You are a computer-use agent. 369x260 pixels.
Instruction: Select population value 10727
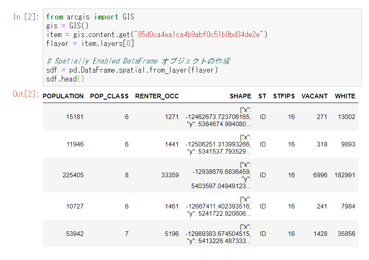coord(75,206)
